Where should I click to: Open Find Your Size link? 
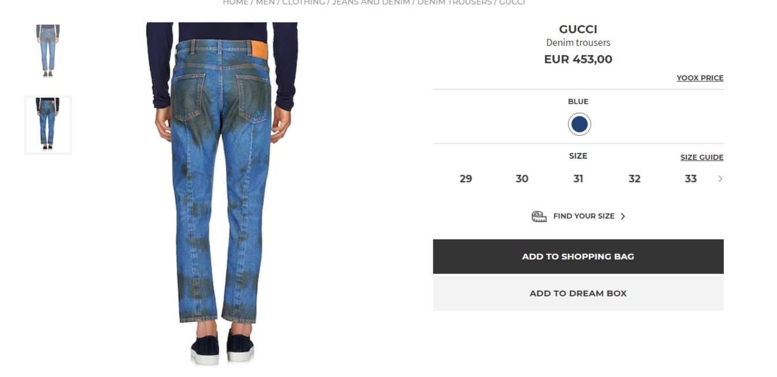pos(584,216)
